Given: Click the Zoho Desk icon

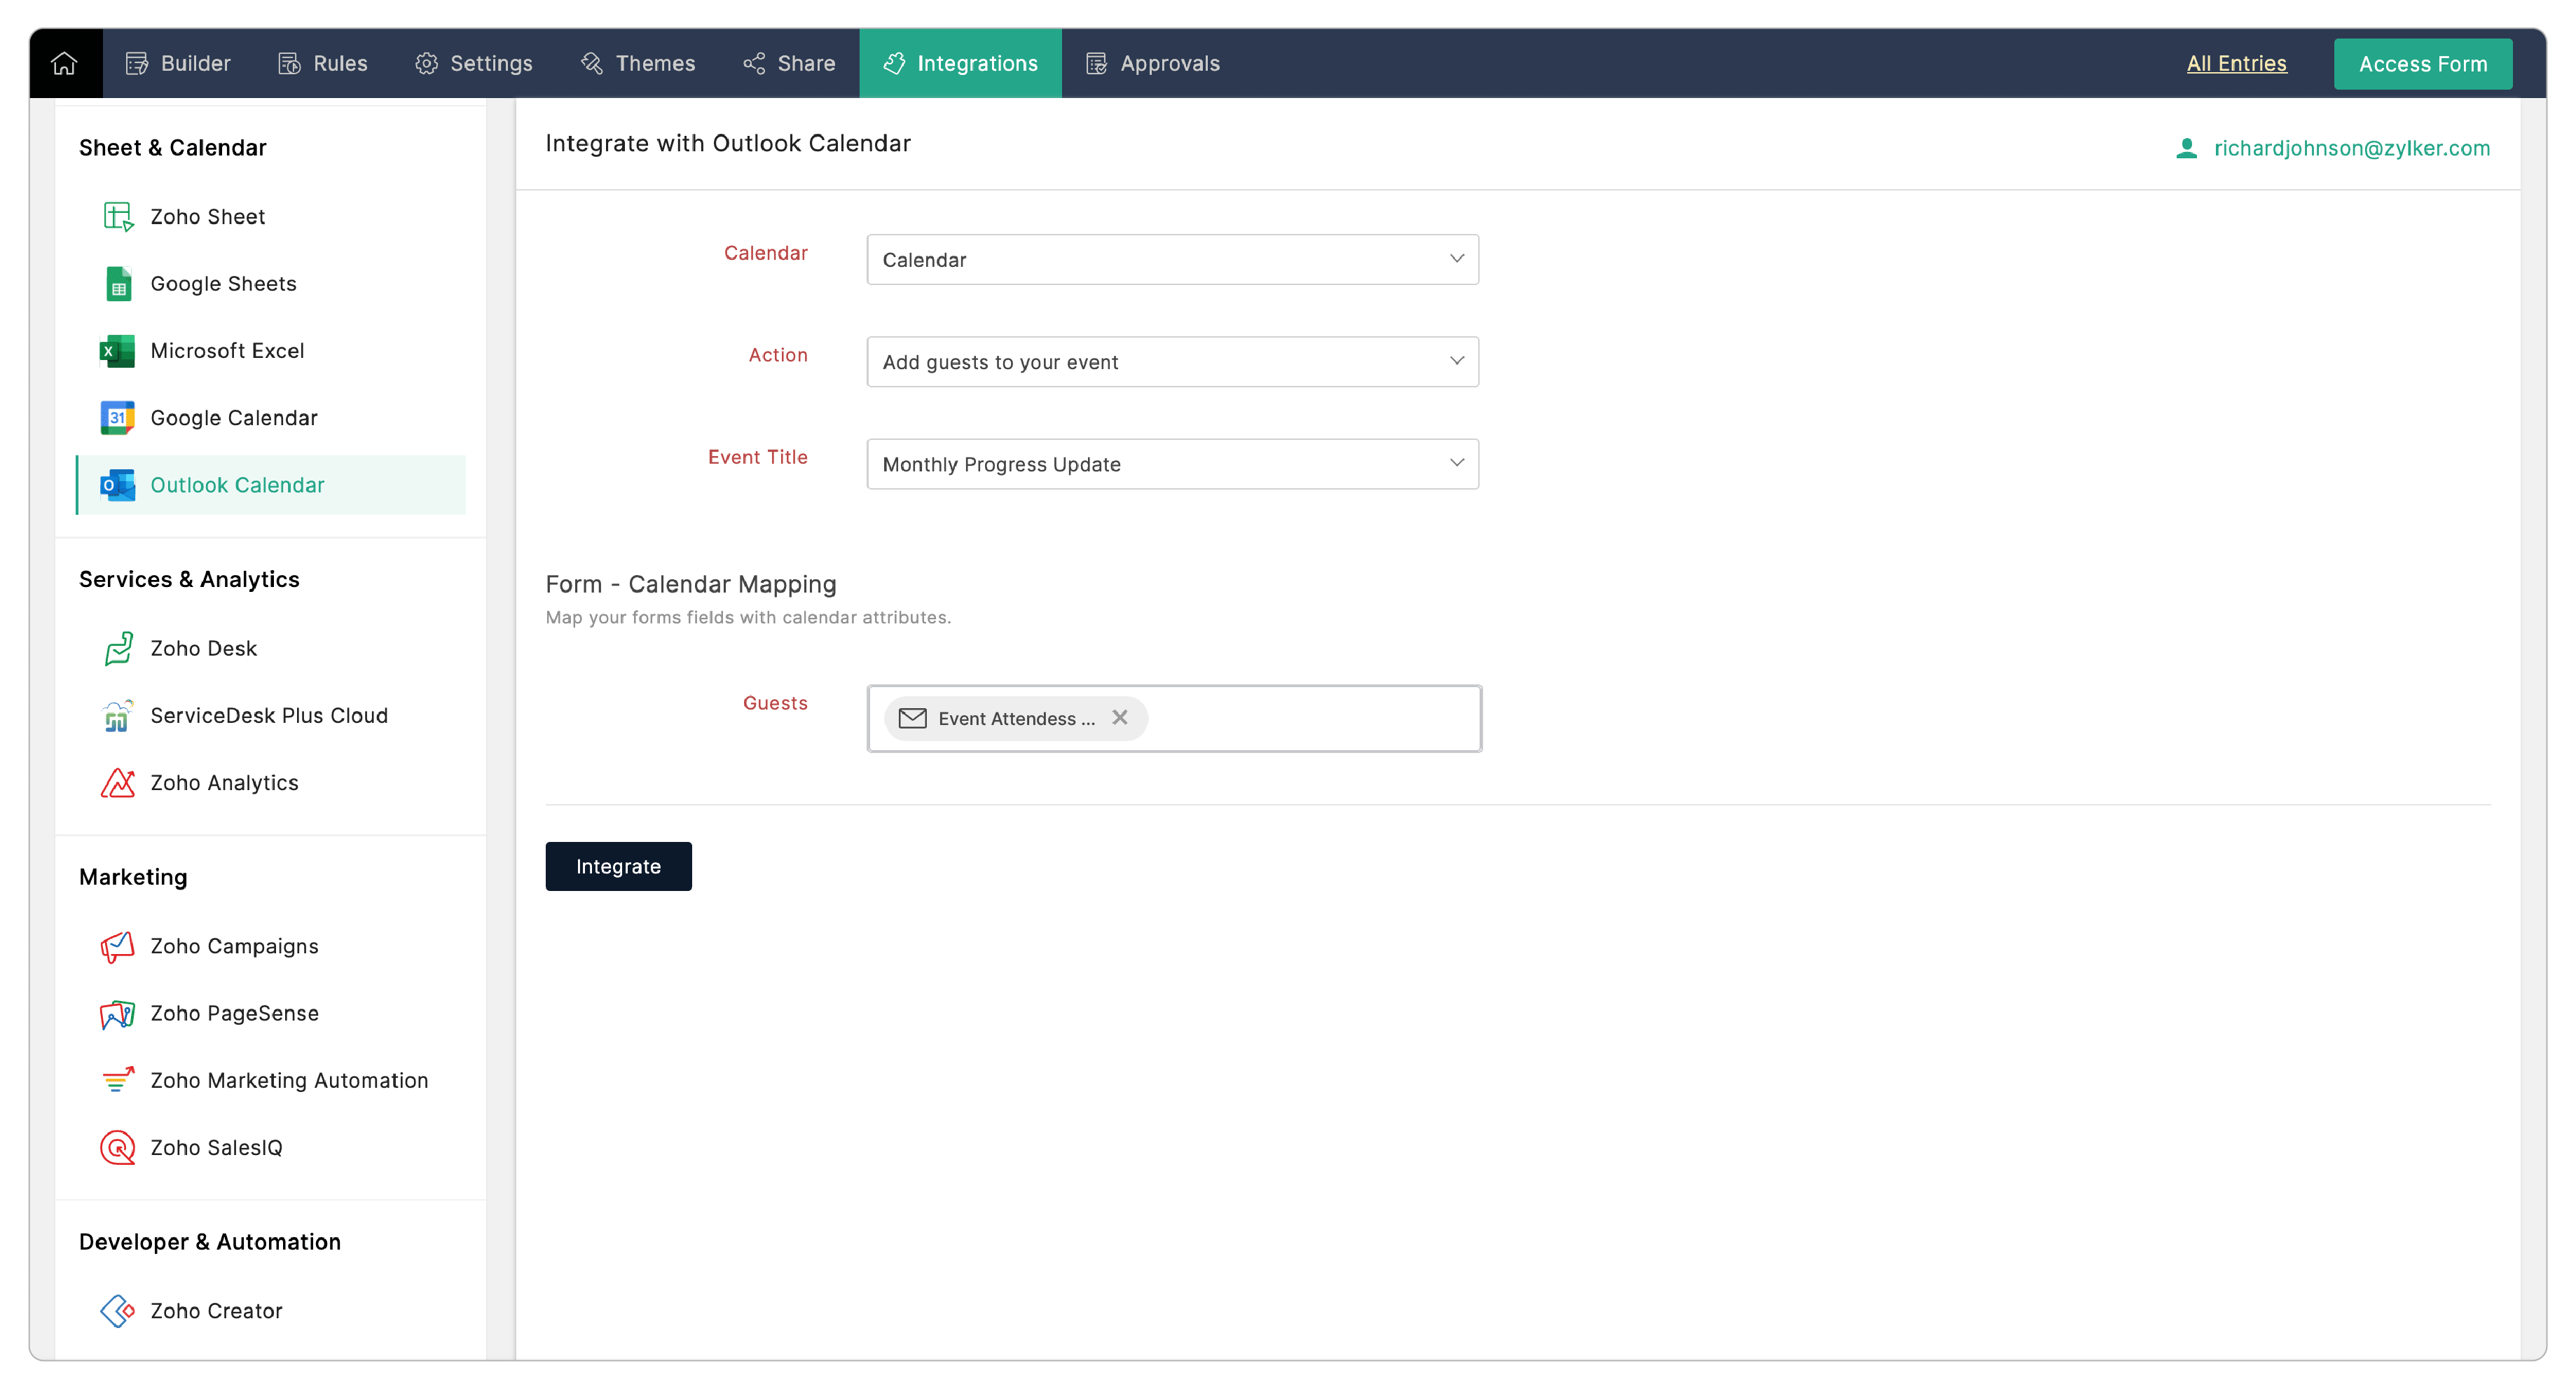Looking at the screenshot, I should click(x=118, y=648).
